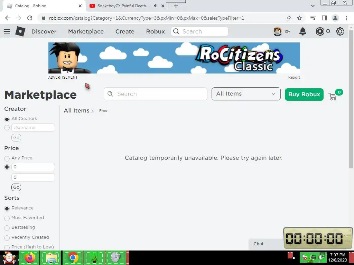Click the Roblox logo home icon
This screenshot has height=265, width=354.
tap(20, 31)
